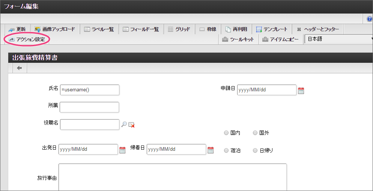Viewport: 373px width, 191px height.
Task: Select the 日帰り radio button
Action: pos(255,150)
